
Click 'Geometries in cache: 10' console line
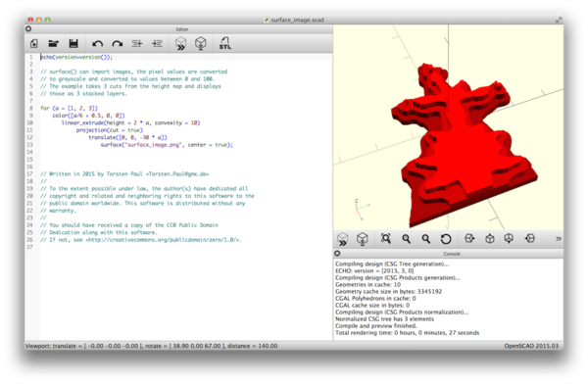coord(367,285)
